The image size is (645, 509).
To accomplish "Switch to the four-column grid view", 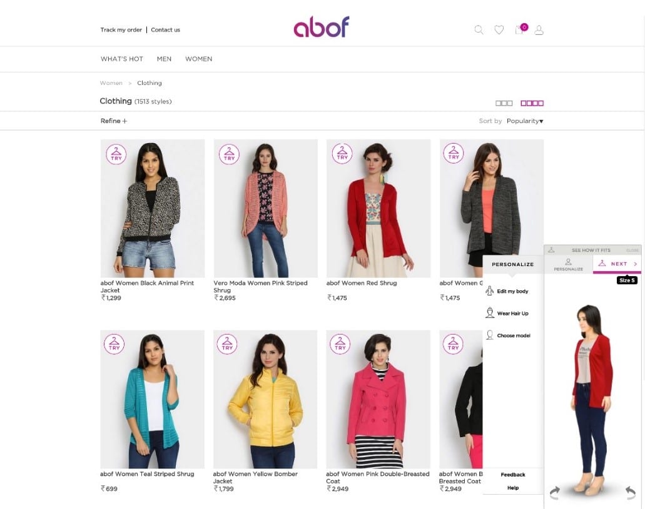I will (532, 103).
